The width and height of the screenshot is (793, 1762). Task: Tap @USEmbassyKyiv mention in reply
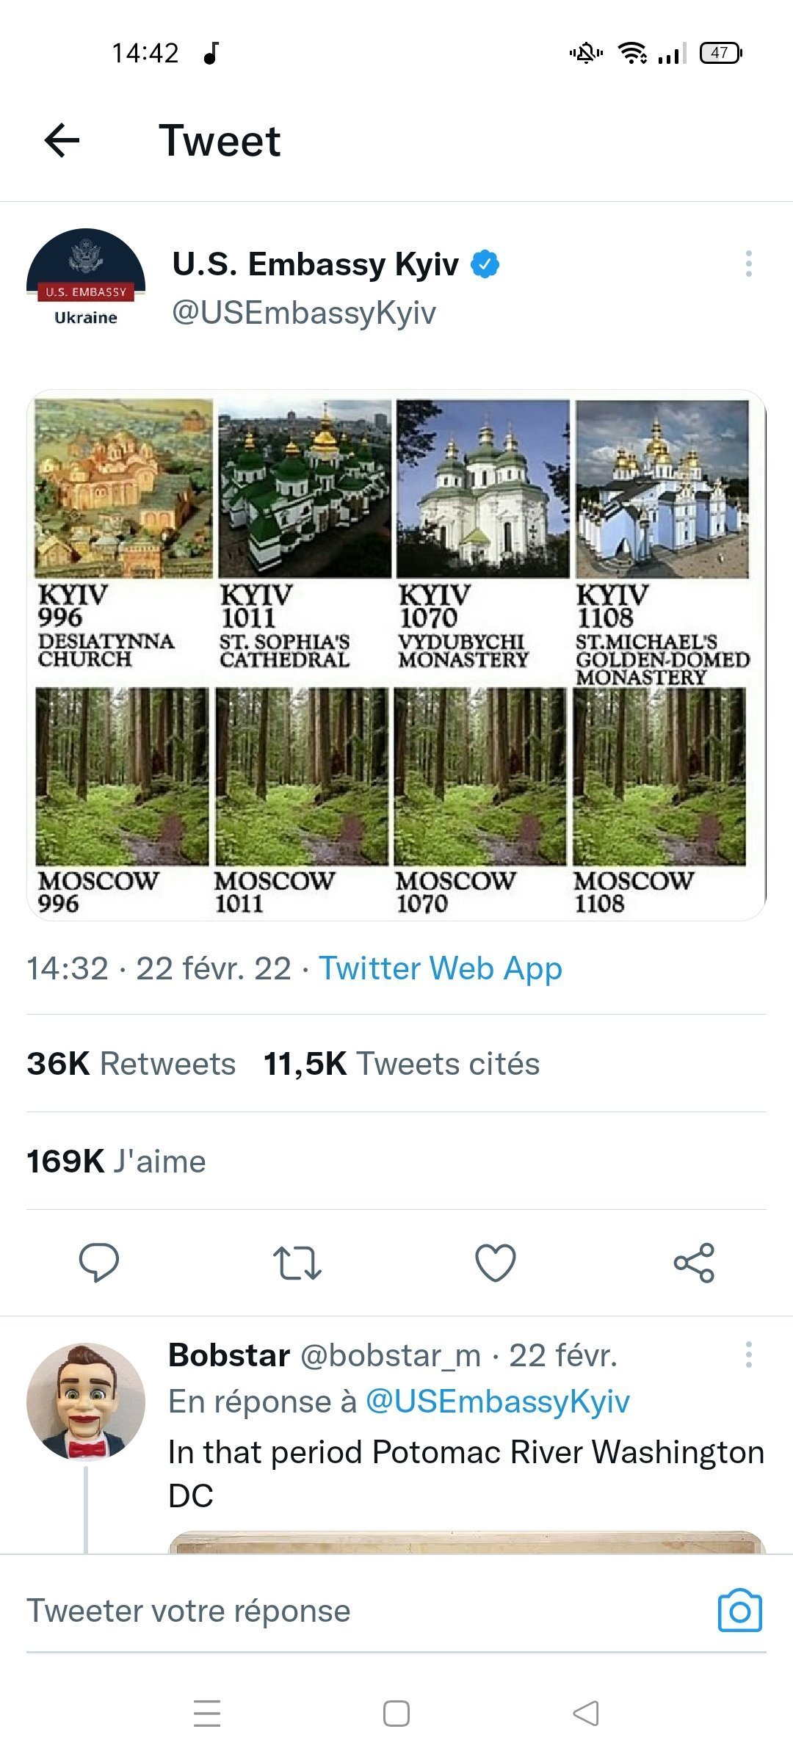tap(497, 1402)
